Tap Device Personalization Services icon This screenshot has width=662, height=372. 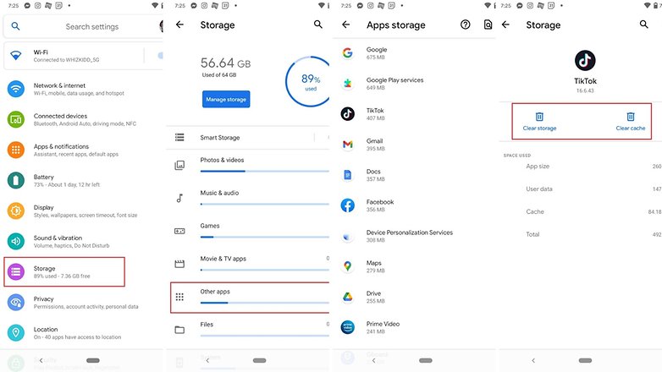[x=347, y=236]
